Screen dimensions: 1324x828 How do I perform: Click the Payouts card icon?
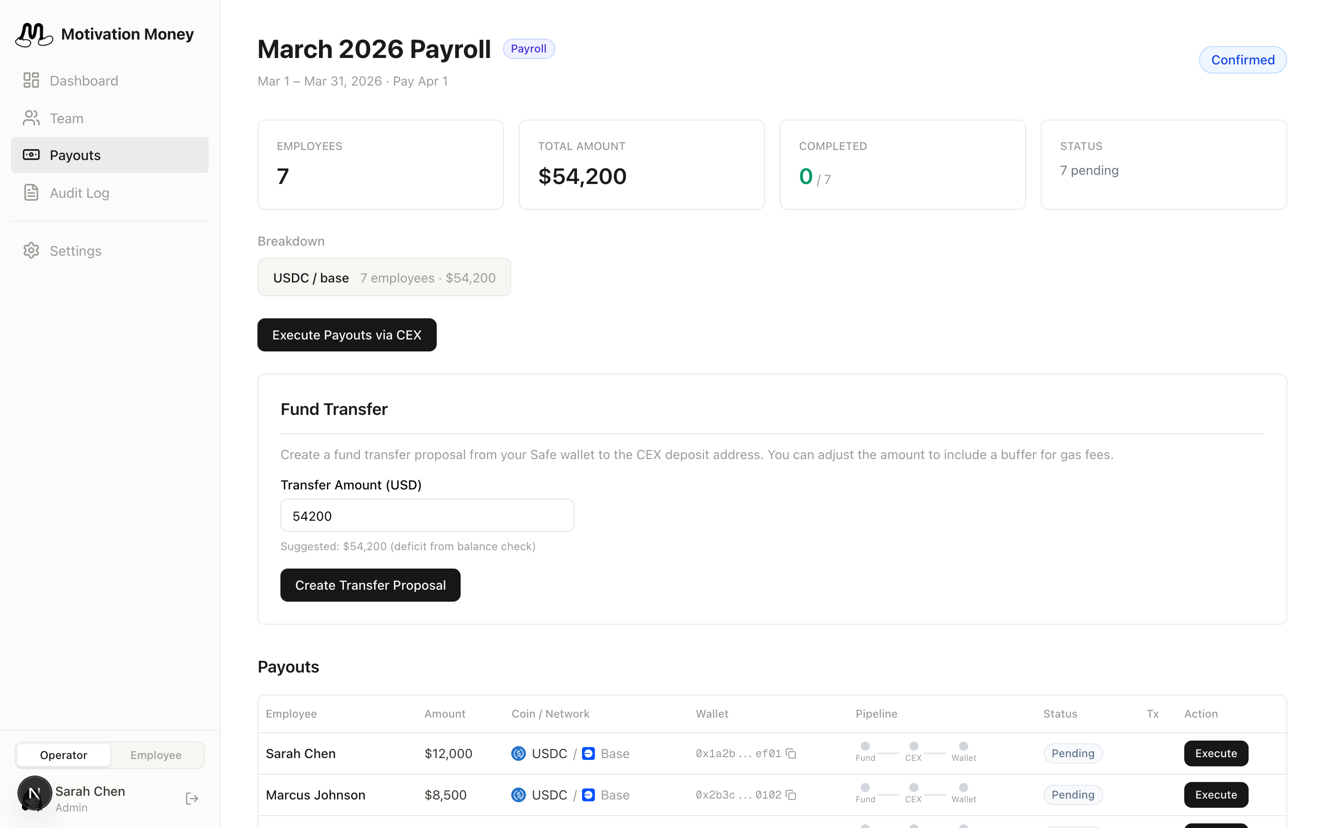coord(31,155)
